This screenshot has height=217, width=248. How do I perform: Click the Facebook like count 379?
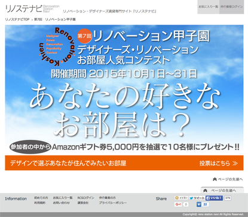[x=228, y=198]
